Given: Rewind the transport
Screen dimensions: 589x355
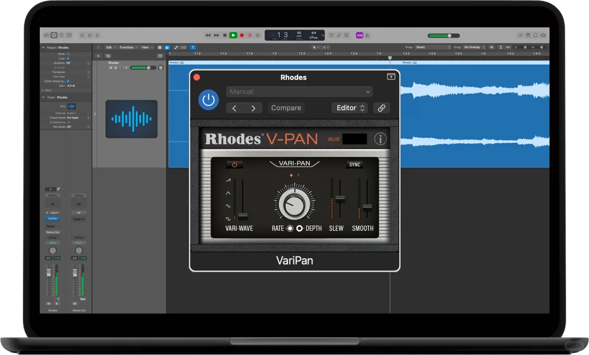Looking at the screenshot, I should point(208,35).
